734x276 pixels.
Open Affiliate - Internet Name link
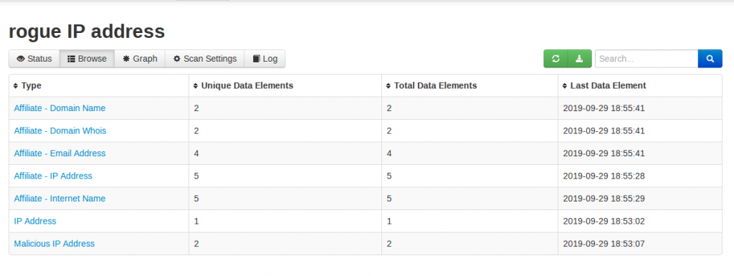coord(59,199)
